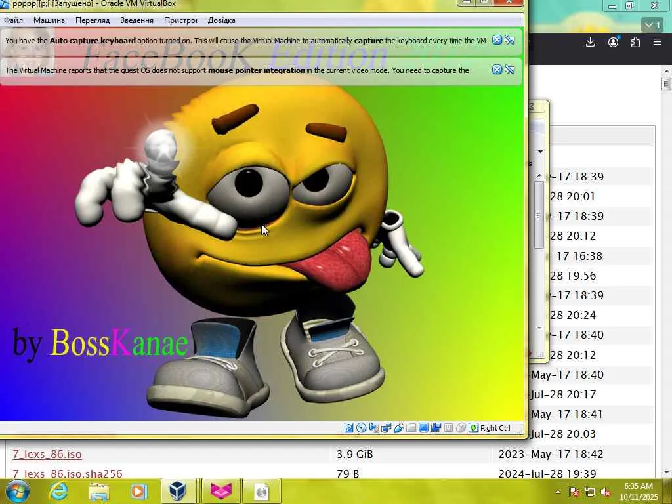The image size is (672, 504).
Task: Click the network adapters icon in VirtualBox status bar
Action: (x=386, y=428)
